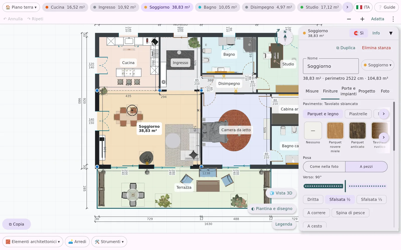Switch to the Finiture tab
Image resolution: width=401 pixels, height=250 pixels.
tap(330, 91)
